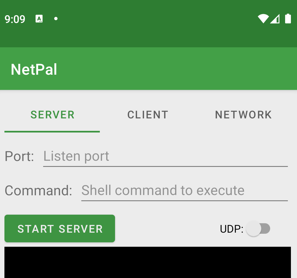Viewport: 297px width, 278px height.
Task: Tap the Command label
Action: [38, 191]
